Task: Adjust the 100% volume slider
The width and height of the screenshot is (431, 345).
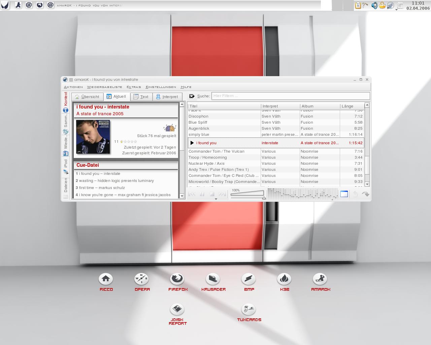Action: point(248,194)
